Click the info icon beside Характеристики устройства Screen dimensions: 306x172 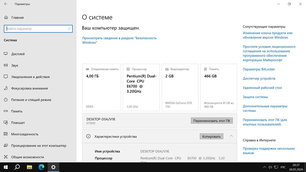(x=88, y=136)
